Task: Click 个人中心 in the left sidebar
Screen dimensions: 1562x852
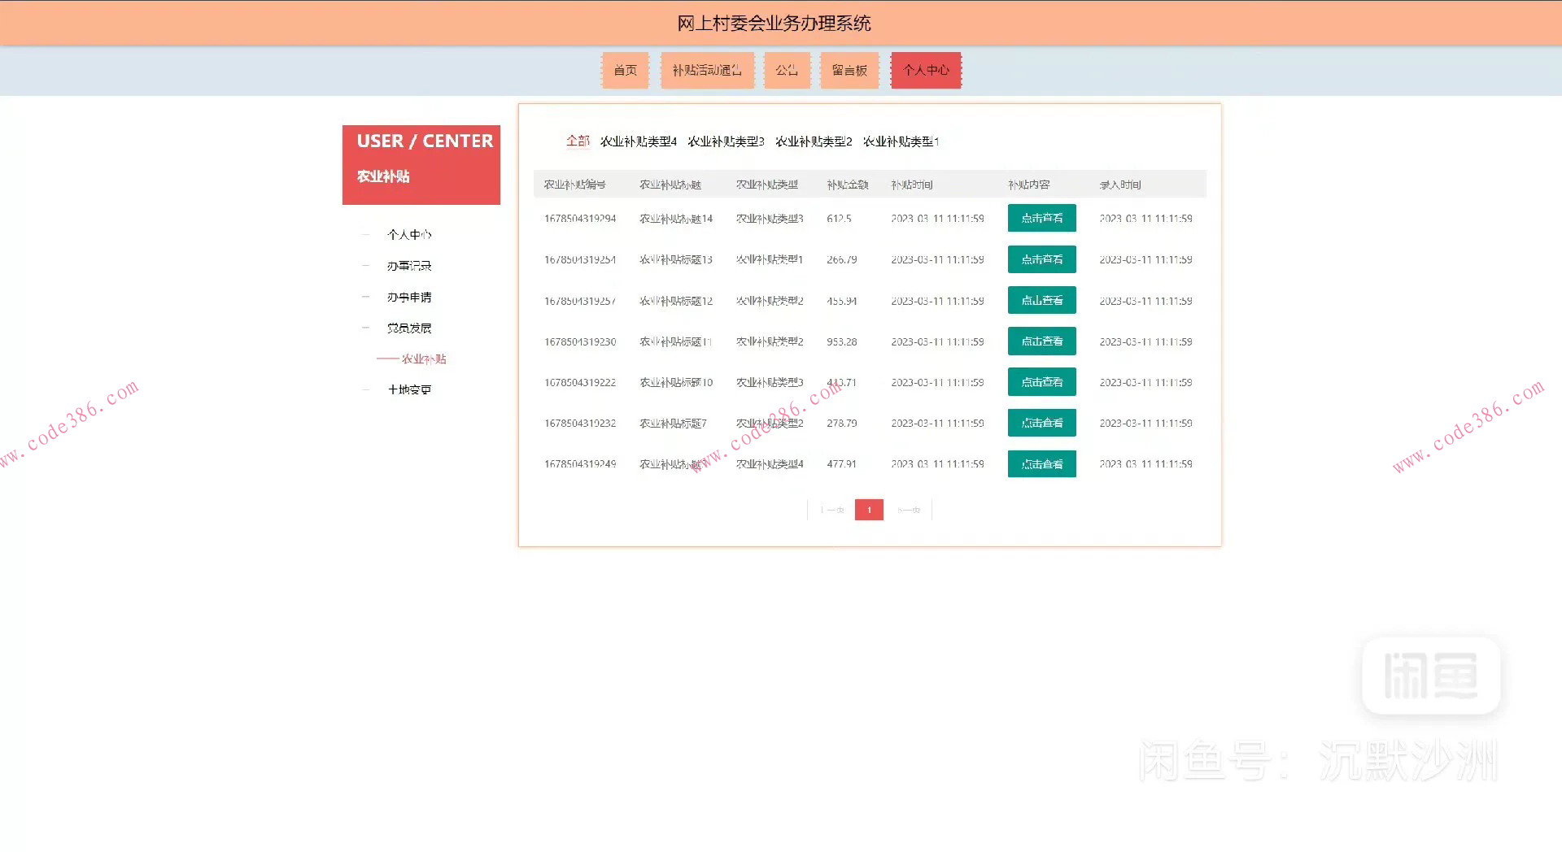Action: click(409, 235)
